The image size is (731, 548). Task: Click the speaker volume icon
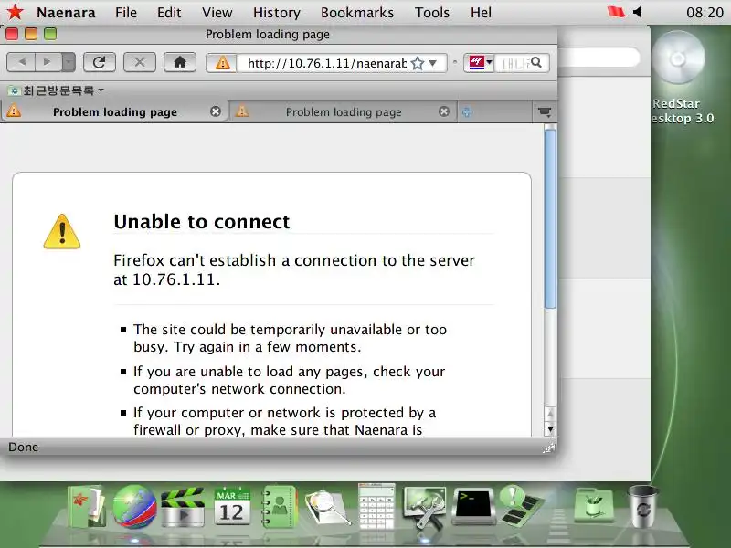click(638, 12)
